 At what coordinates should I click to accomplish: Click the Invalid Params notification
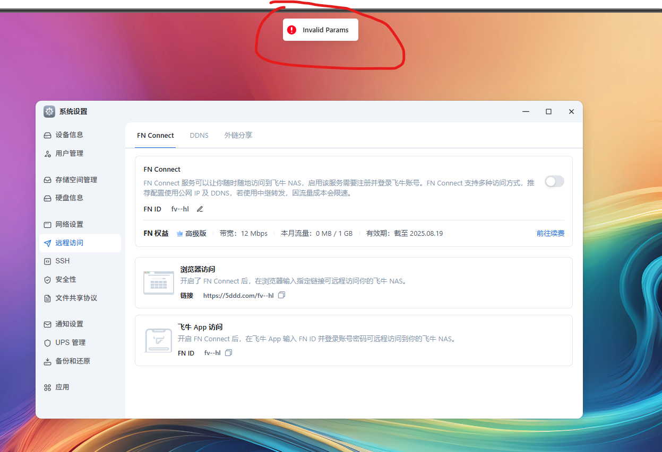click(x=321, y=30)
